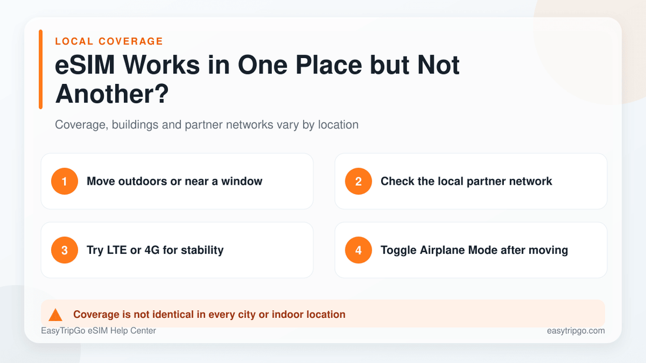646x363 pixels.
Task: Click 'EasyTripGo eSIM Help Center' footer text
Action: coord(99,331)
